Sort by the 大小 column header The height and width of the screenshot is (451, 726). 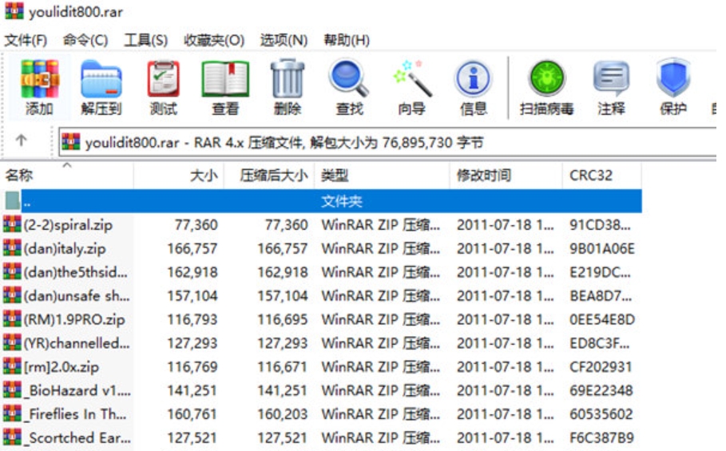pyautogui.click(x=179, y=176)
